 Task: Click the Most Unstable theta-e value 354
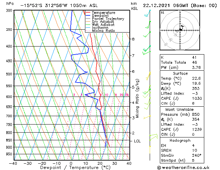coord(196,119)
